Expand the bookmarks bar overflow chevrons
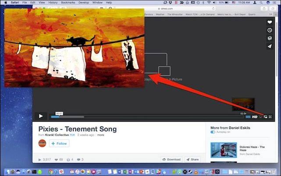Image resolution: width=281 pixels, height=176 pixels. click(270, 14)
